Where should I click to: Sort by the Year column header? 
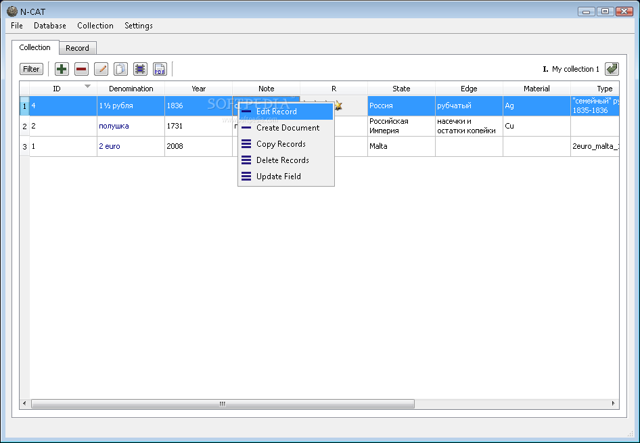point(199,89)
